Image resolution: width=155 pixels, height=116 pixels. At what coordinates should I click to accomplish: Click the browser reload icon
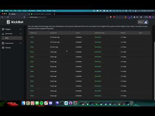(8, 17)
